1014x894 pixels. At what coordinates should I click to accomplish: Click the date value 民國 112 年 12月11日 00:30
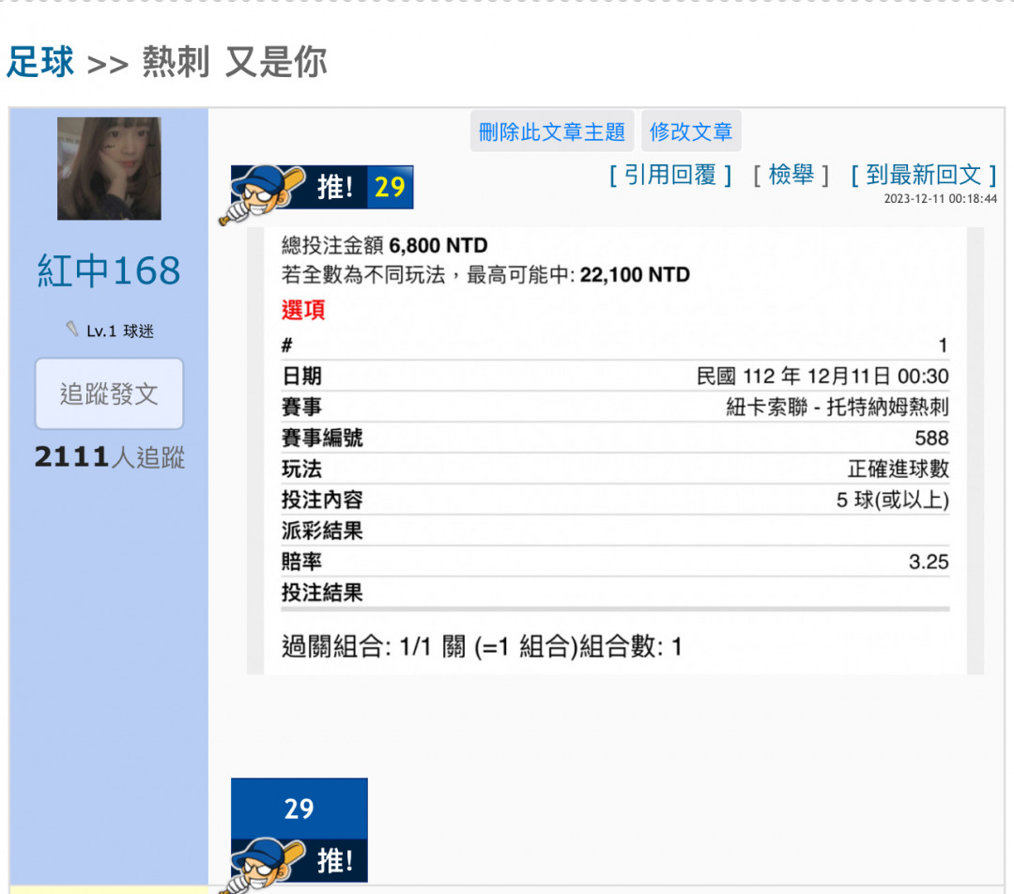click(x=822, y=376)
